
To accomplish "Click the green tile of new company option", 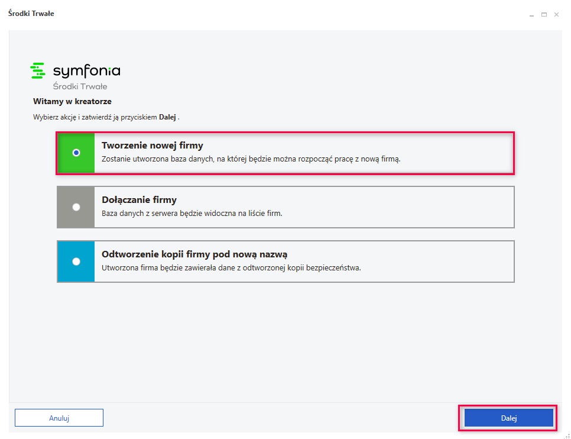I will point(76,153).
